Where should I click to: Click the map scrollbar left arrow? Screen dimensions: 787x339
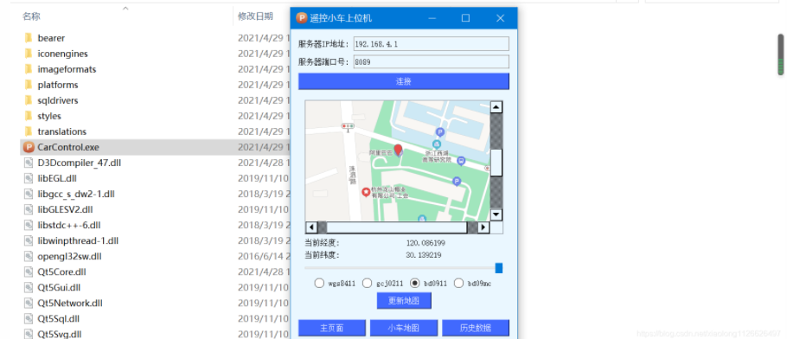click(311, 227)
